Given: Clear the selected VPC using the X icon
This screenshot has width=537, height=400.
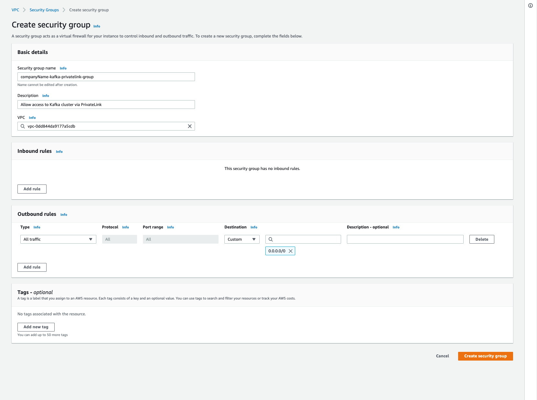Looking at the screenshot, I should 189,126.
